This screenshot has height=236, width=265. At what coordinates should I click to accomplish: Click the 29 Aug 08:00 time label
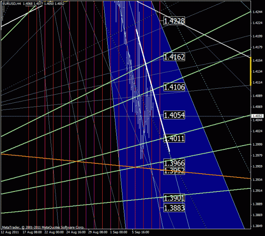point(98,232)
